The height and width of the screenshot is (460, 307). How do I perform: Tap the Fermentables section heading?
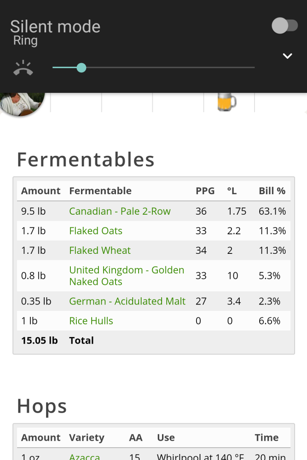pyautogui.click(x=85, y=160)
